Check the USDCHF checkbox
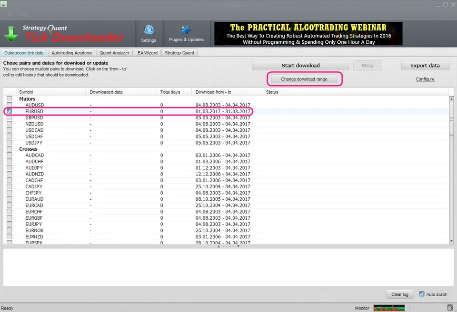The image size is (457, 312). point(10,136)
